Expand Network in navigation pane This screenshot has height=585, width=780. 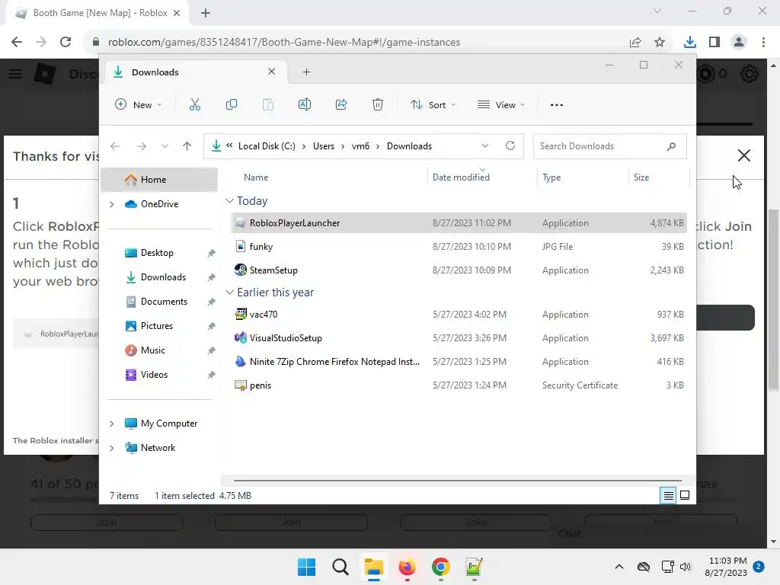(112, 448)
